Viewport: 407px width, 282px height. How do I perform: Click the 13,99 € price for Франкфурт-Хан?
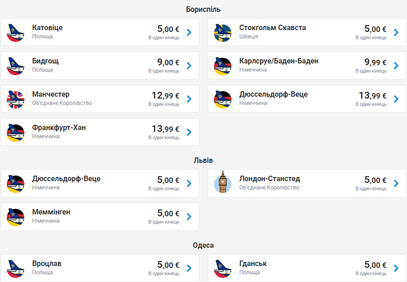click(165, 129)
